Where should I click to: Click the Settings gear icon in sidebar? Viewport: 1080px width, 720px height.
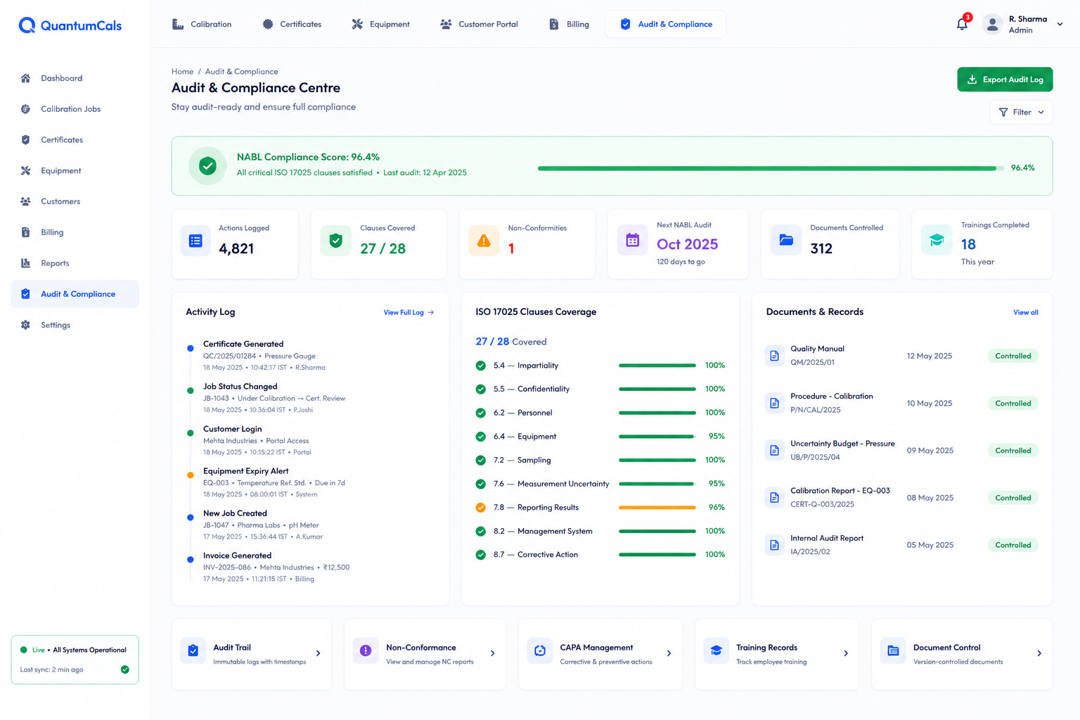pos(25,325)
